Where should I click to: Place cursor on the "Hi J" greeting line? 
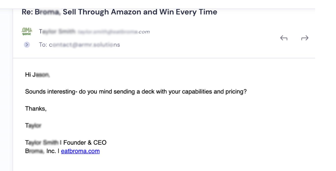(x=37, y=75)
